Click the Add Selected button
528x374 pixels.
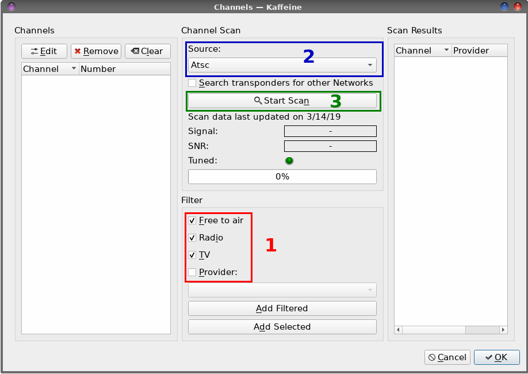[282, 327]
